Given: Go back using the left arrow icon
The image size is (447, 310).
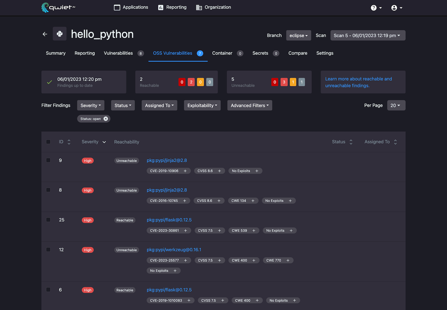Looking at the screenshot, I should point(45,34).
